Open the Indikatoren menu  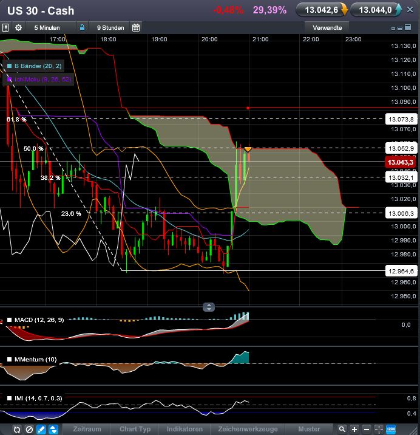(x=185, y=429)
